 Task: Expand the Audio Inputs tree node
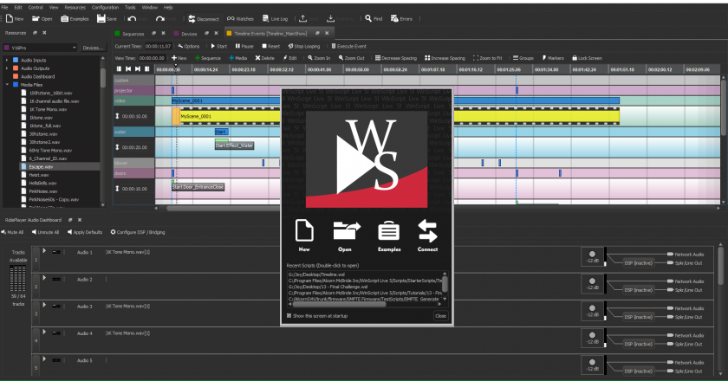[x=7, y=60]
